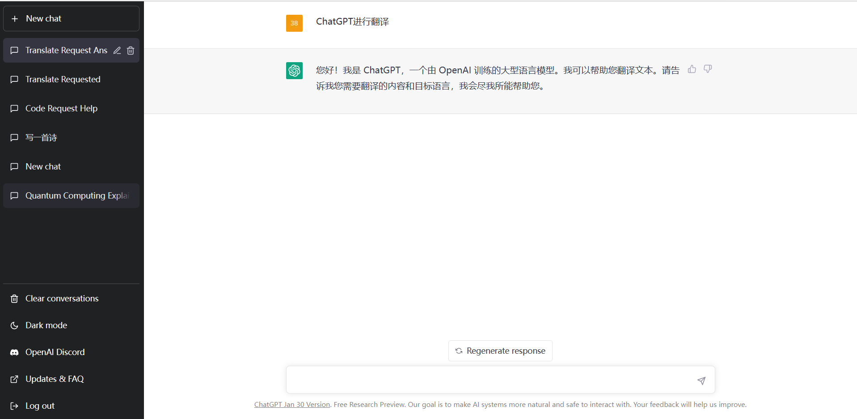857x419 pixels.
Task: Start a New chat from the top button
Action: click(71, 19)
